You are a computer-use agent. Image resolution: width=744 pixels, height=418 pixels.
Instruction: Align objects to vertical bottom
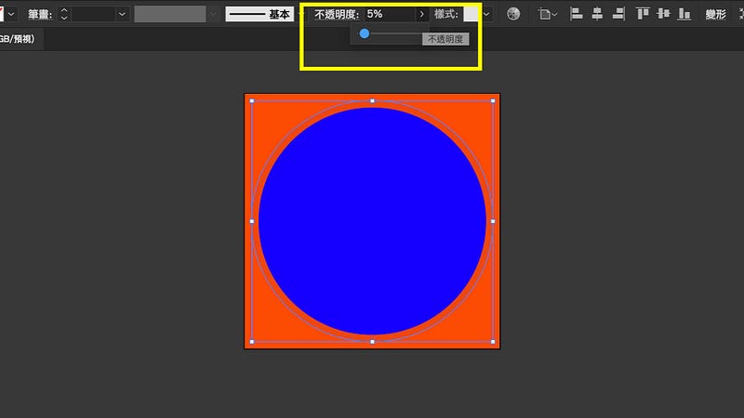click(684, 14)
